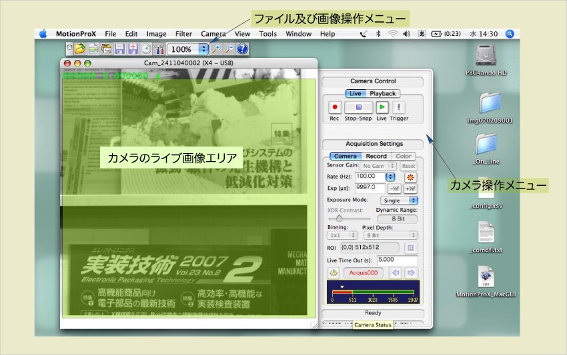Click the Exp [µs] input field
Screen dimensions: 567x355
[370, 188]
